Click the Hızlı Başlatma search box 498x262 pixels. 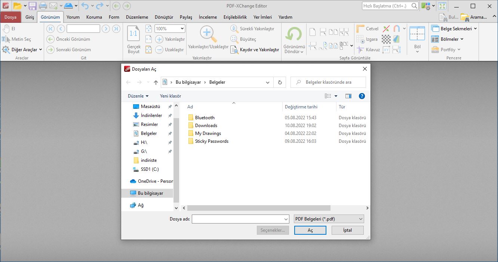(x=390, y=6)
